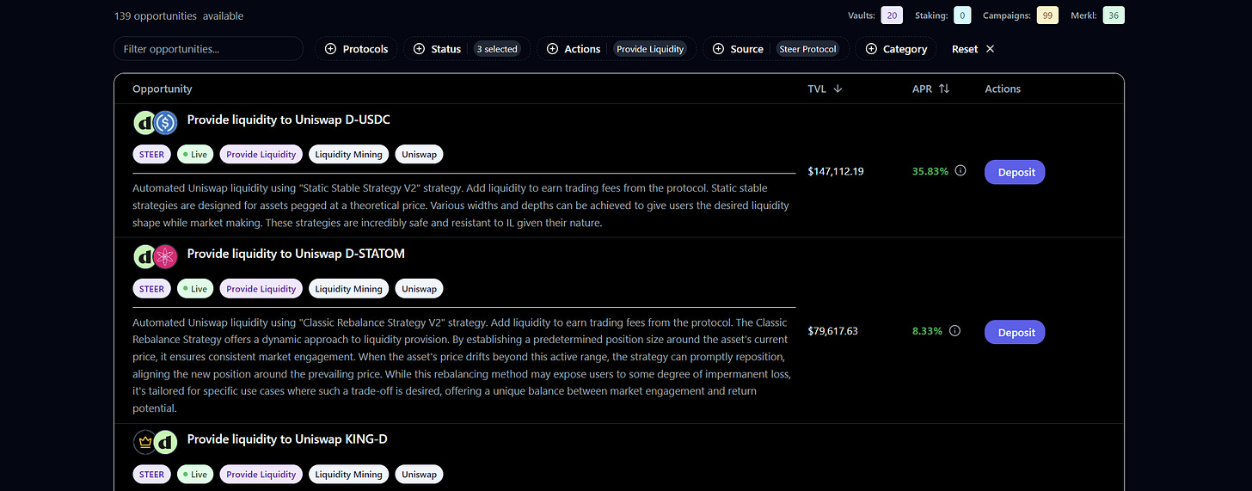Click the Liquidity Mining tag in D-STATOM row
The height and width of the screenshot is (491, 1252).
(348, 289)
